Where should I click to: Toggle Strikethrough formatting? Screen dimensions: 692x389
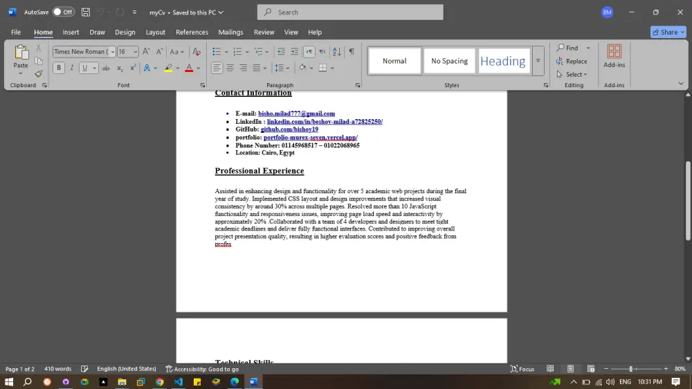pyautogui.click(x=106, y=68)
